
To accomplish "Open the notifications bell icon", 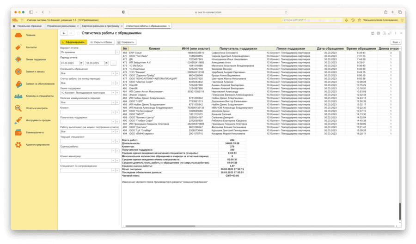I will click(x=346, y=20).
